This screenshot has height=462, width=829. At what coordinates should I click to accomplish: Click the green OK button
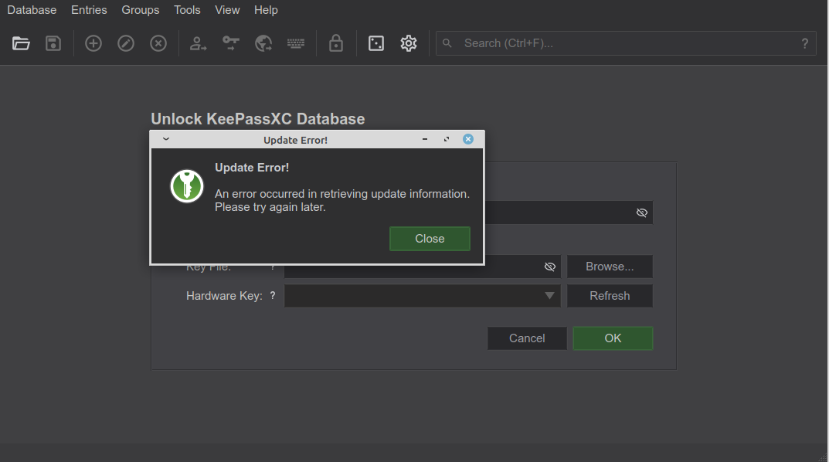[x=613, y=338]
